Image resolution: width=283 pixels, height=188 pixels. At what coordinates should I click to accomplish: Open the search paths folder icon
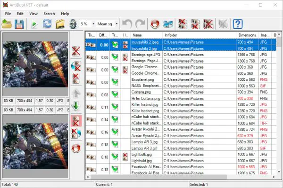coord(60,24)
